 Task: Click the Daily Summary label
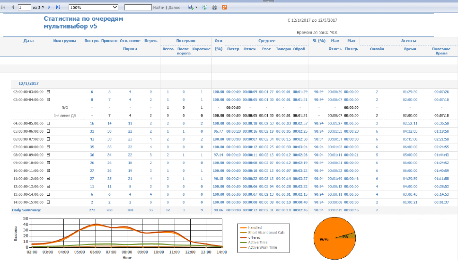26,210
